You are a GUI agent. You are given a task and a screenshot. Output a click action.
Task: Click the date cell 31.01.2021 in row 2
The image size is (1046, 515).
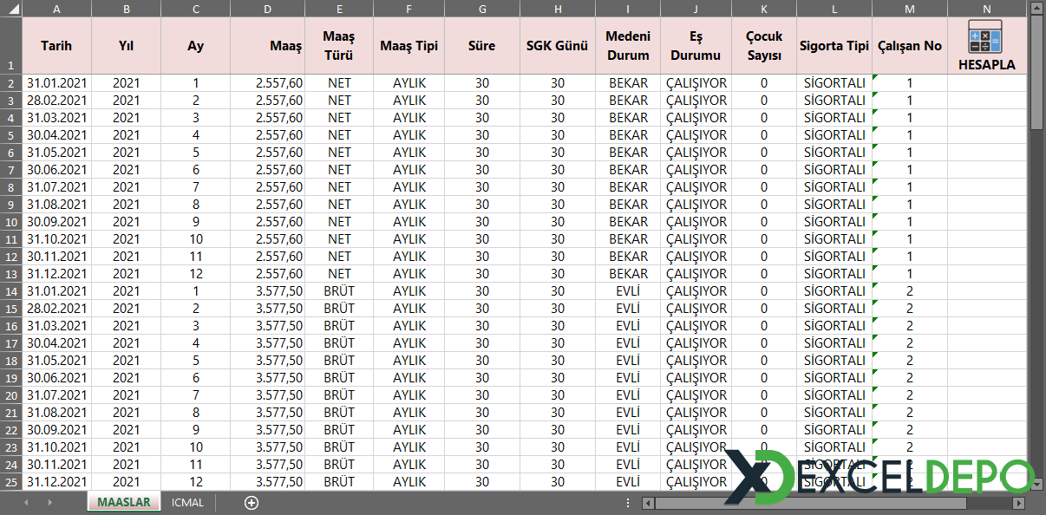click(56, 83)
